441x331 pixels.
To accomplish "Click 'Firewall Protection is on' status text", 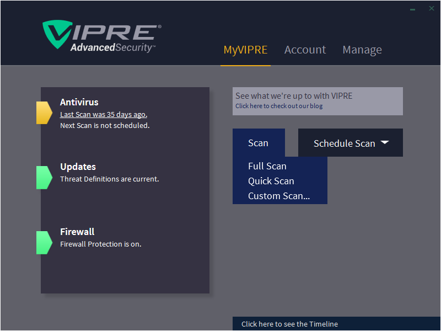I will tap(101, 244).
